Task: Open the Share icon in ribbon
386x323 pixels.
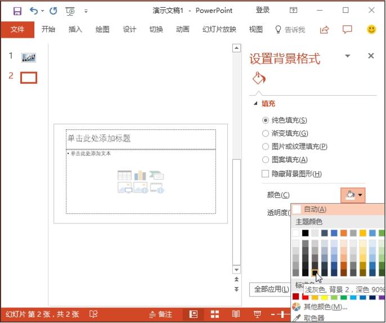Action: [325, 30]
